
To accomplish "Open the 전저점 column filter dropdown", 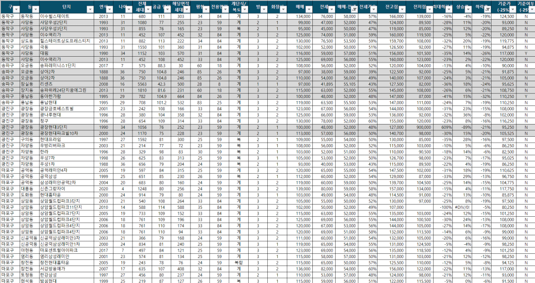I will point(429,10).
